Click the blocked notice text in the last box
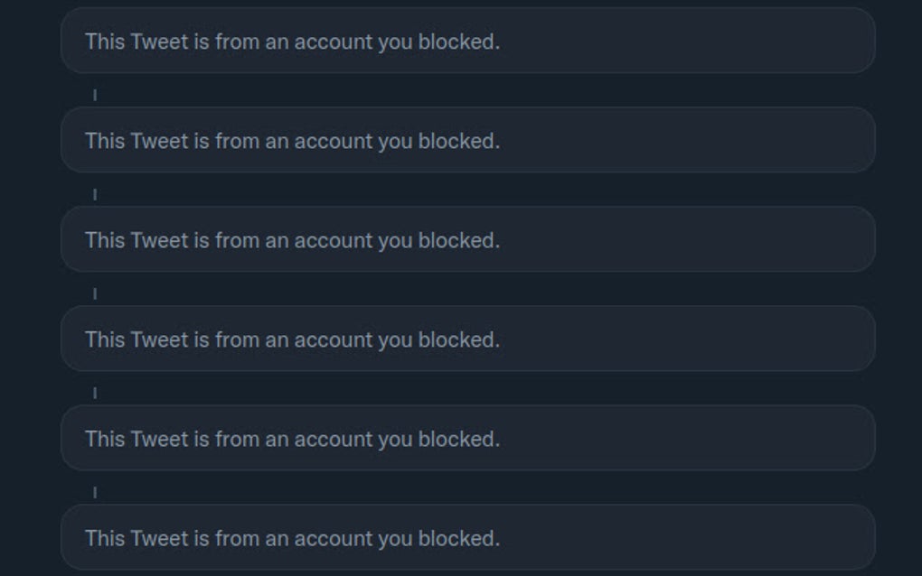 (x=291, y=537)
